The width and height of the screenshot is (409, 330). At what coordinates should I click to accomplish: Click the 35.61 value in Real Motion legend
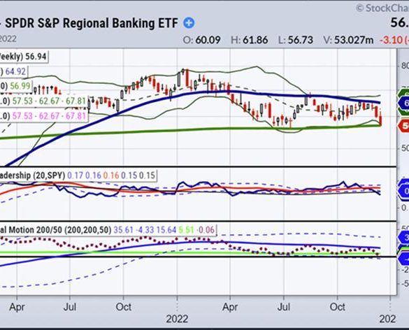[123, 230]
